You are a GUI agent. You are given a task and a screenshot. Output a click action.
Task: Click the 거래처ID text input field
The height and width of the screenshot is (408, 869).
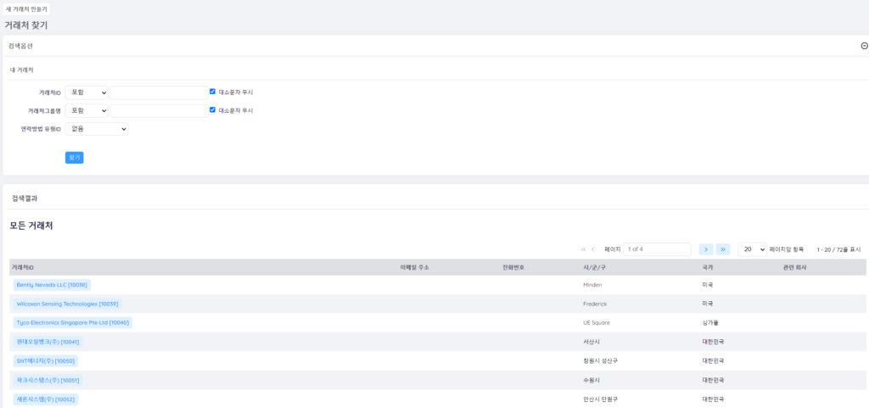pyautogui.click(x=159, y=92)
